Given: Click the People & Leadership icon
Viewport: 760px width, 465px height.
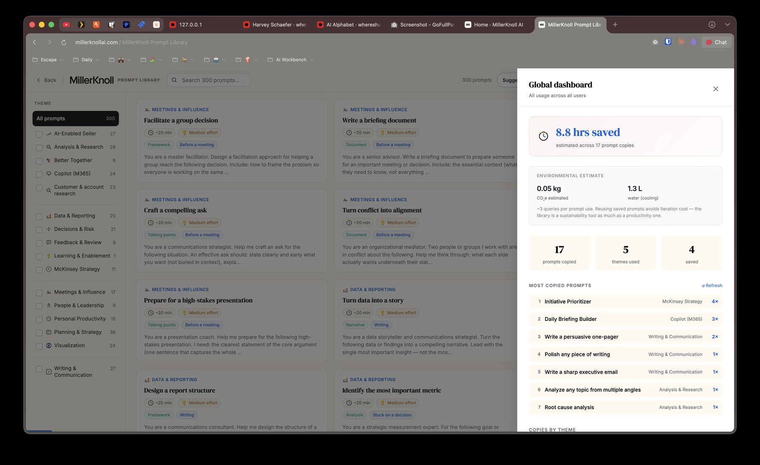Looking at the screenshot, I should (49, 305).
